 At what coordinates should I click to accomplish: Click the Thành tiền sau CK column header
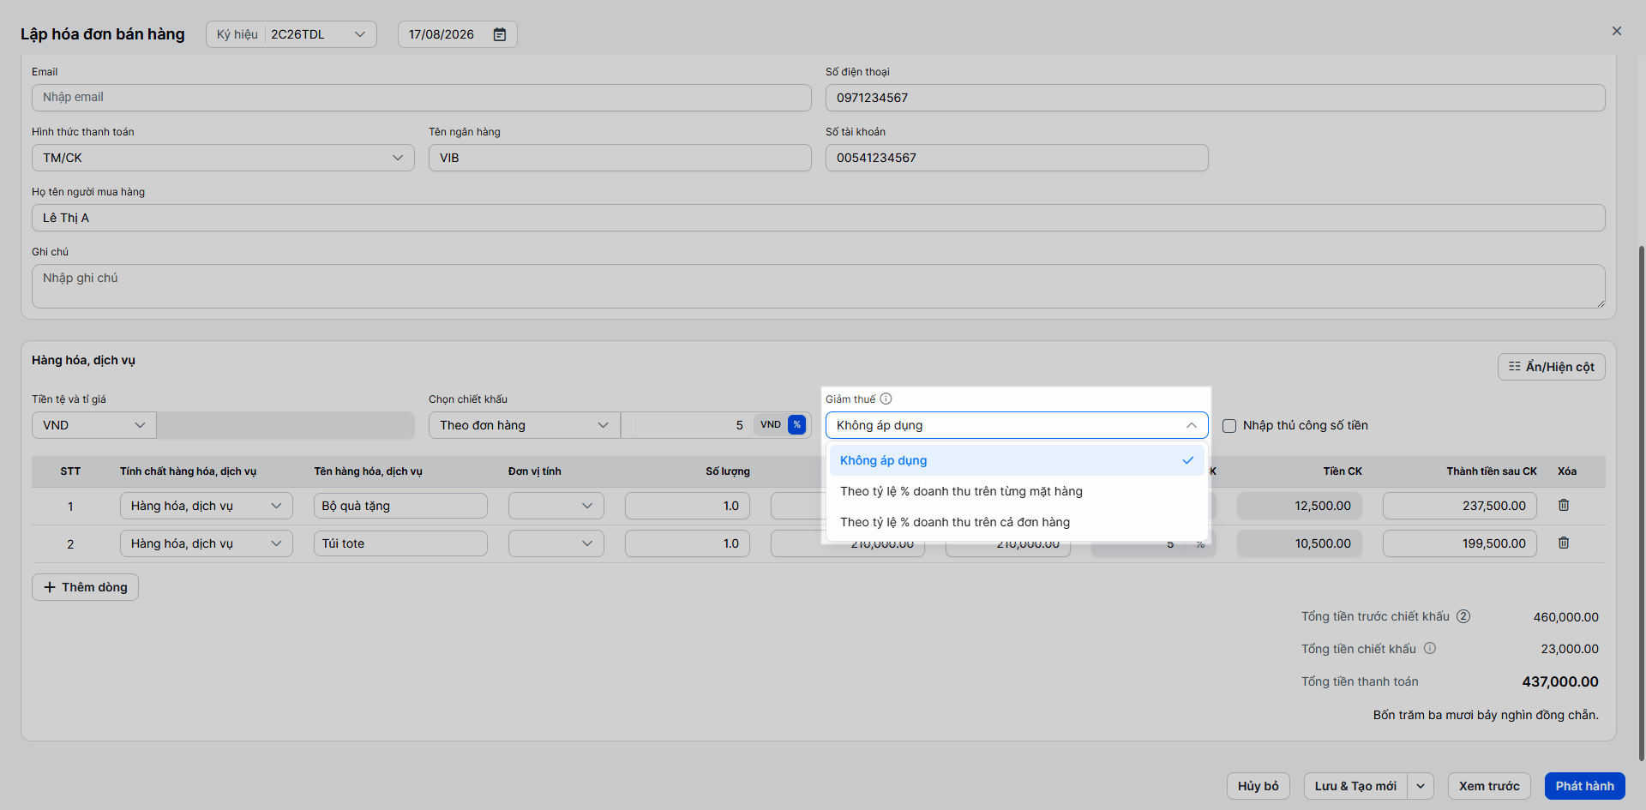point(1492,471)
